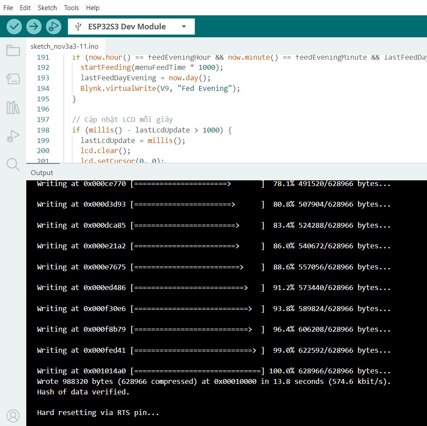Open the Help menu
This screenshot has width=427, height=426.
(92, 7)
